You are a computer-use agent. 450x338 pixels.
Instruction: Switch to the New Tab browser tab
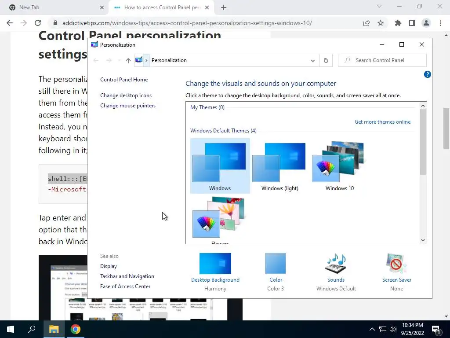[54, 7]
